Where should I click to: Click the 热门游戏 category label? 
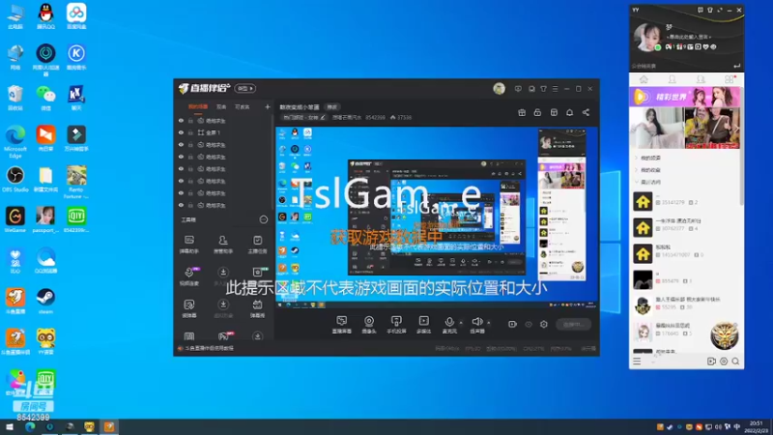301,117
